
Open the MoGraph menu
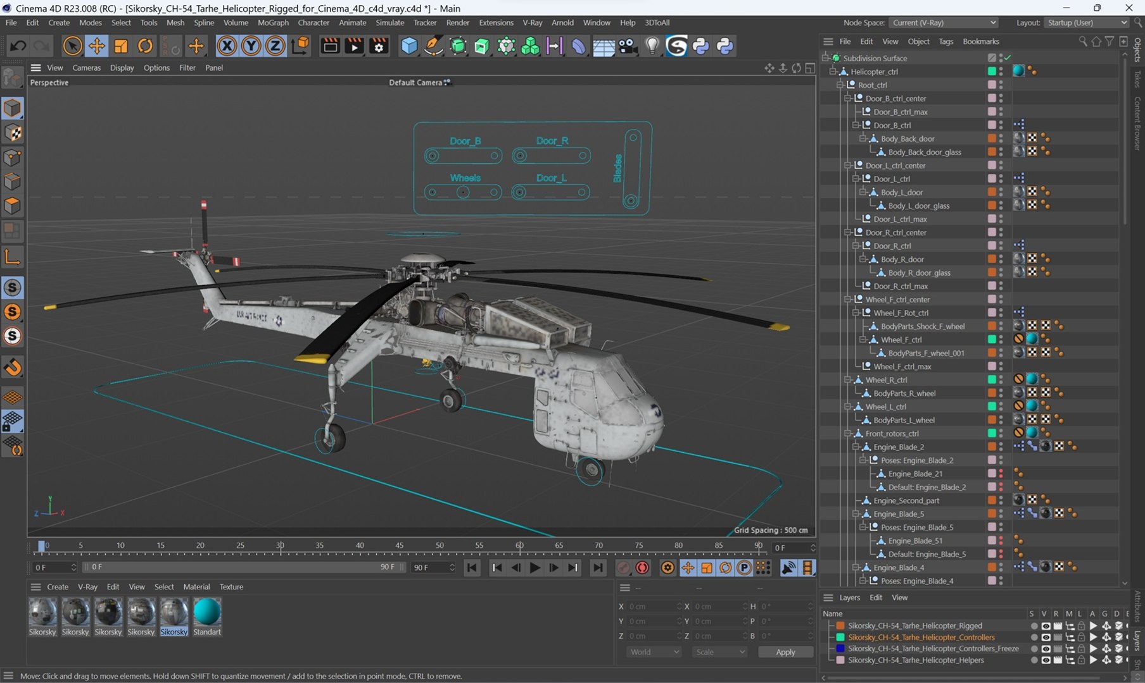coord(273,23)
